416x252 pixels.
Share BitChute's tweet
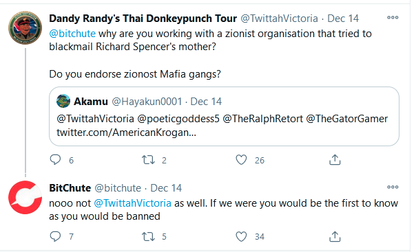[335, 236]
